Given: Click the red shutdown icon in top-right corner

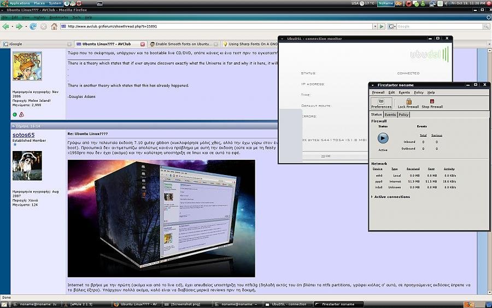Looking at the screenshot, I should (x=489, y=3).
